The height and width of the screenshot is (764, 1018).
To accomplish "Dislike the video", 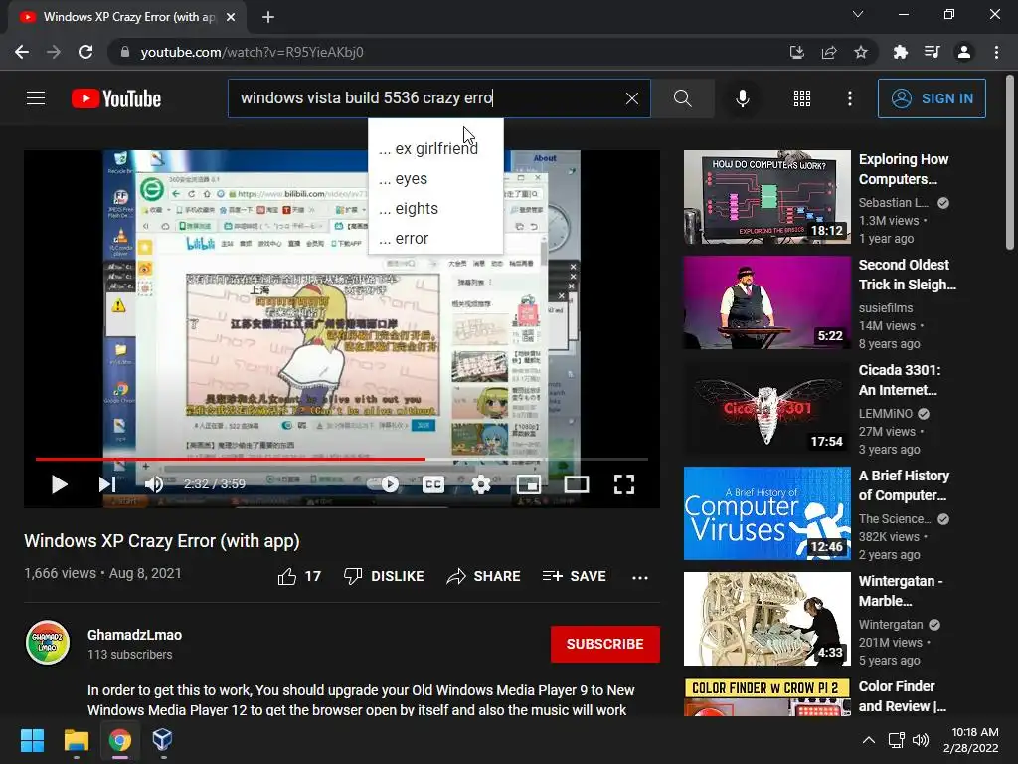I will tap(384, 576).
